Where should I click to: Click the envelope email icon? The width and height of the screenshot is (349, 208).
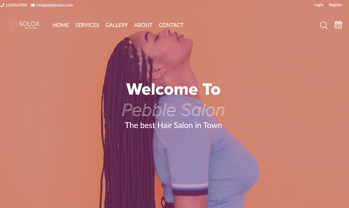pyautogui.click(x=33, y=5)
